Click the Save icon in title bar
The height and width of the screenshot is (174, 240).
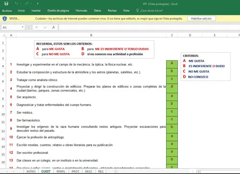(x=6, y=3)
